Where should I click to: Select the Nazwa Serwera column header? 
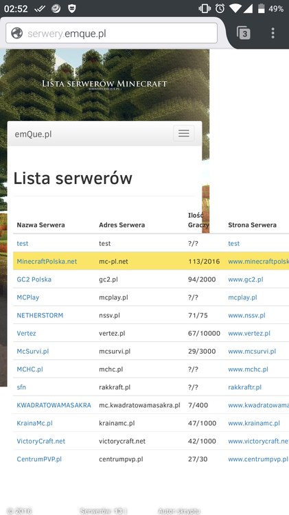click(41, 225)
